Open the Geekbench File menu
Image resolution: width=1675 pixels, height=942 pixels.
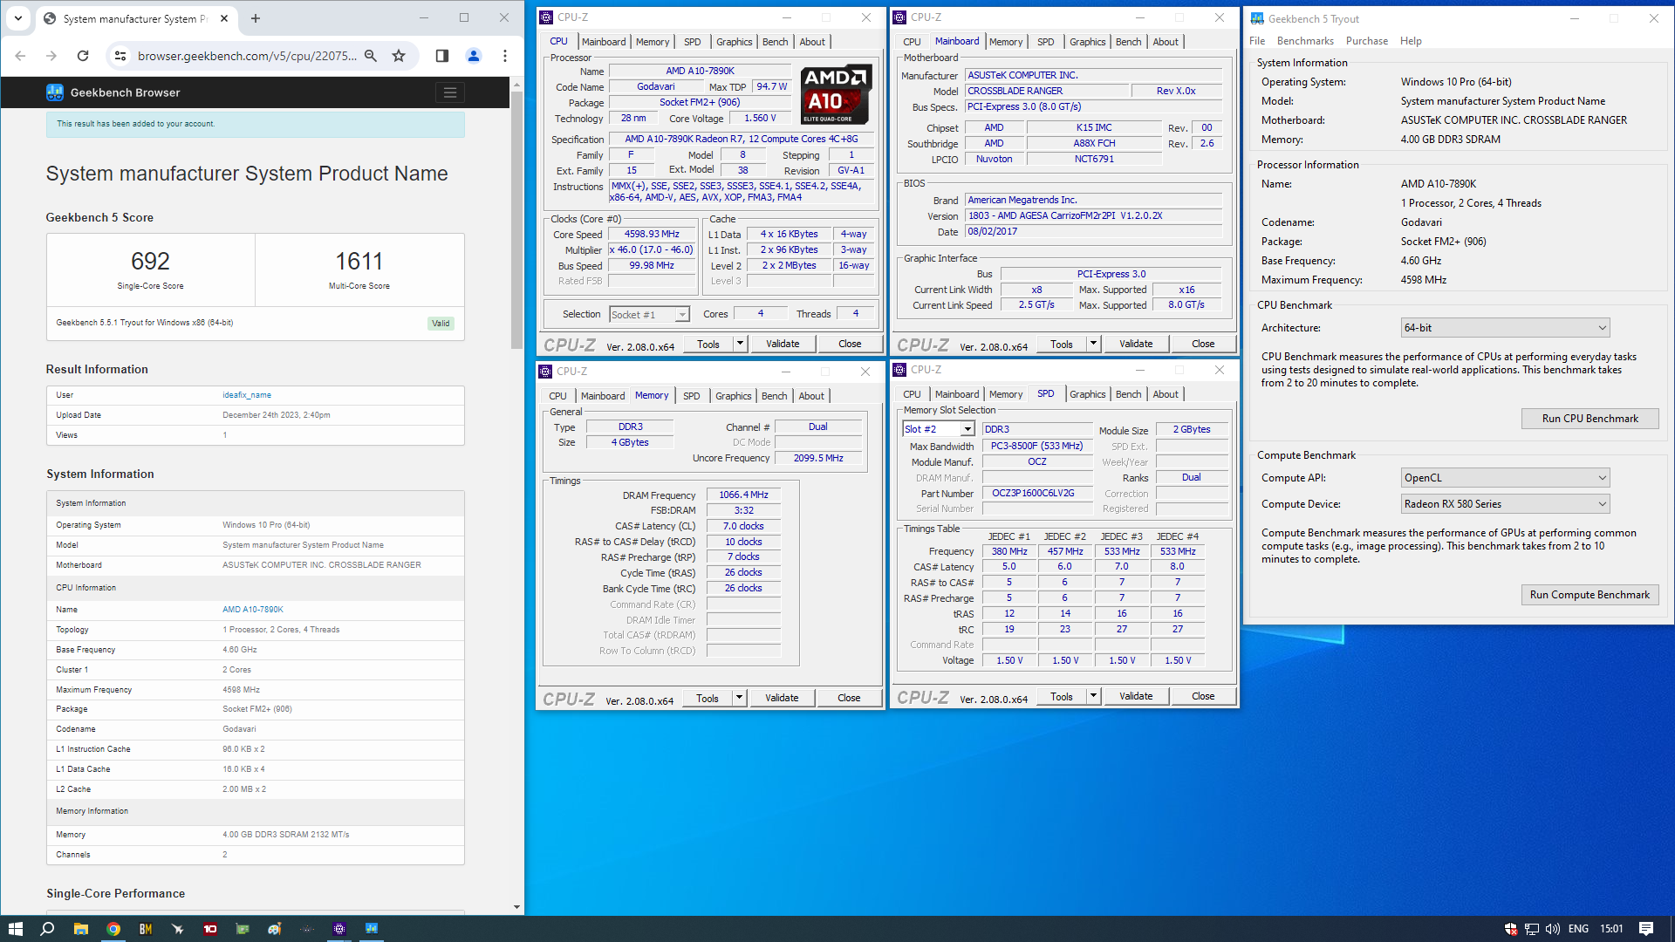click(x=1257, y=41)
